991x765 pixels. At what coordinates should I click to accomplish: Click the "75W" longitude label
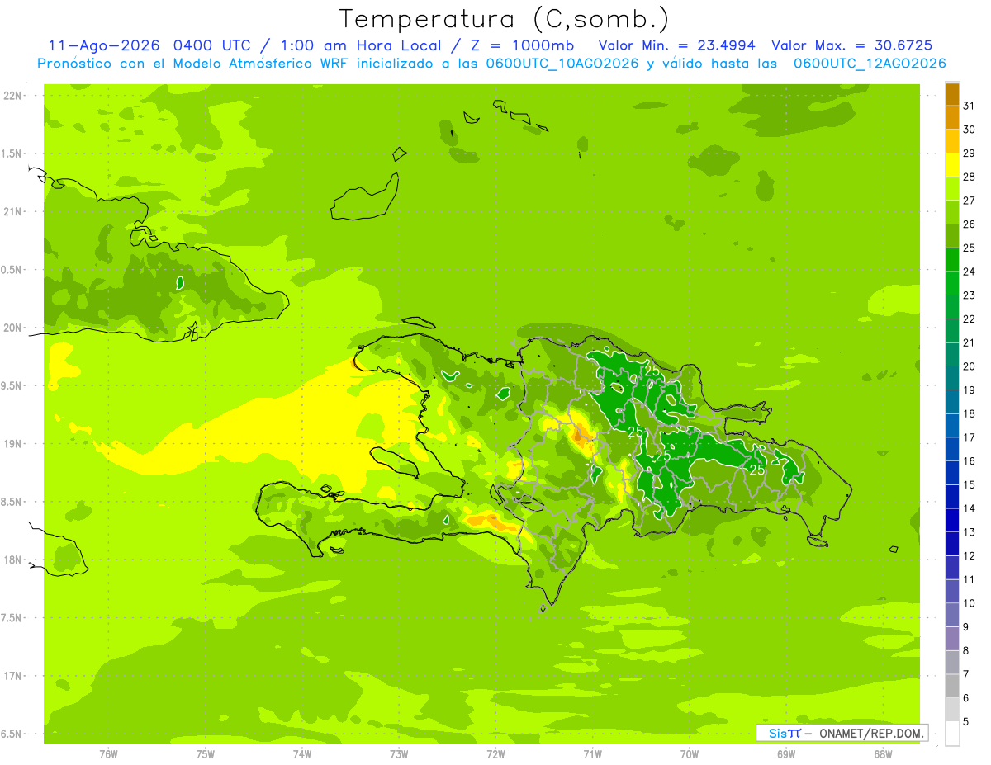pos(206,754)
